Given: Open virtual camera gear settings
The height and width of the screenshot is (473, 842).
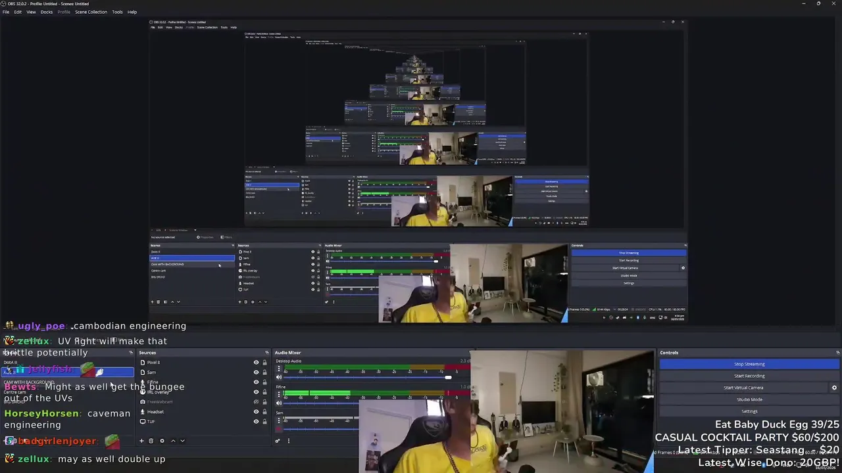Looking at the screenshot, I should (x=834, y=388).
